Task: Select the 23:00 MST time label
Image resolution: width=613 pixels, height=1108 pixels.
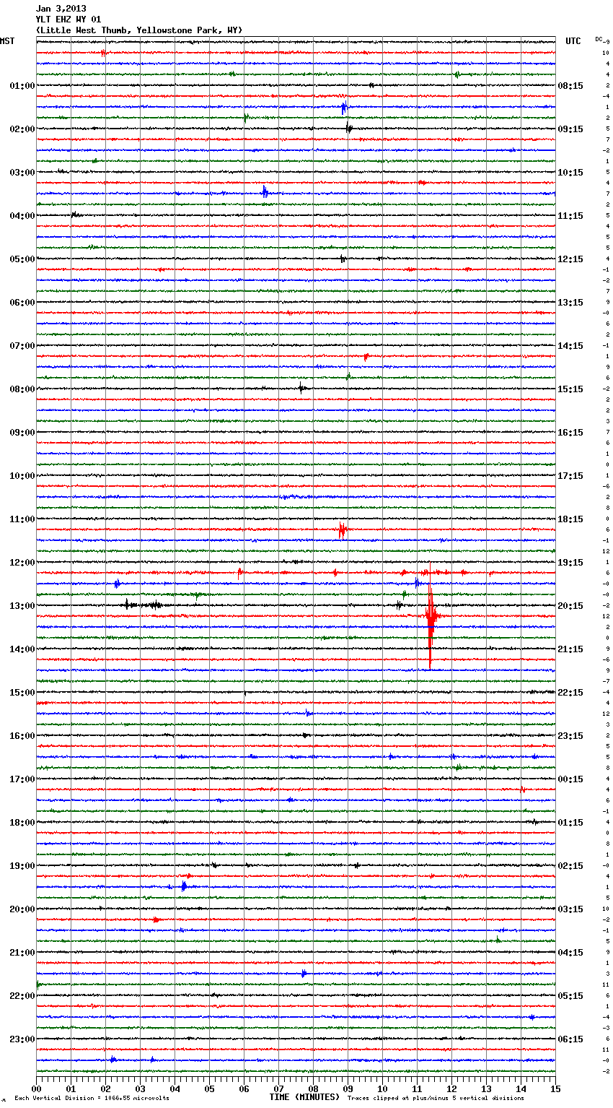Action: pyautogui.click(x=22, y=1039)
